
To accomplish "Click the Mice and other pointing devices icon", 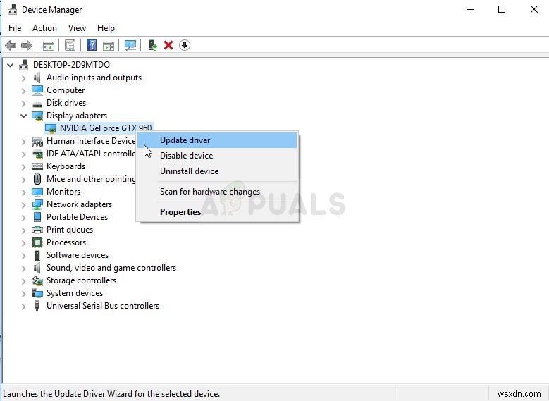I will click(x=37, y=179).
